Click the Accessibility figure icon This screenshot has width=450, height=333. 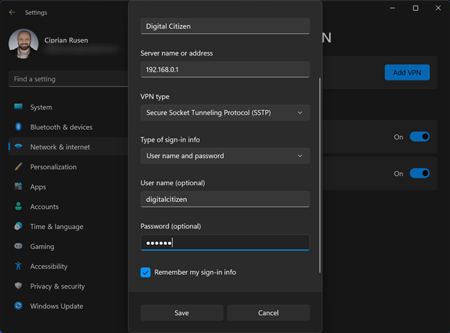click(x=18, y=266)
